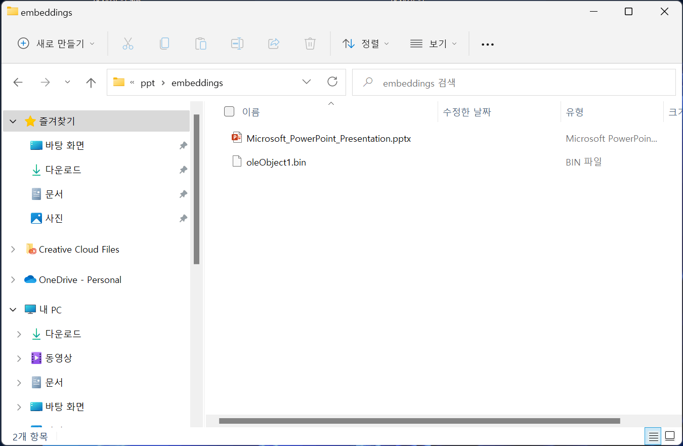
Task: Switch to large thumbnails view icon
Action: click(670, 435)
